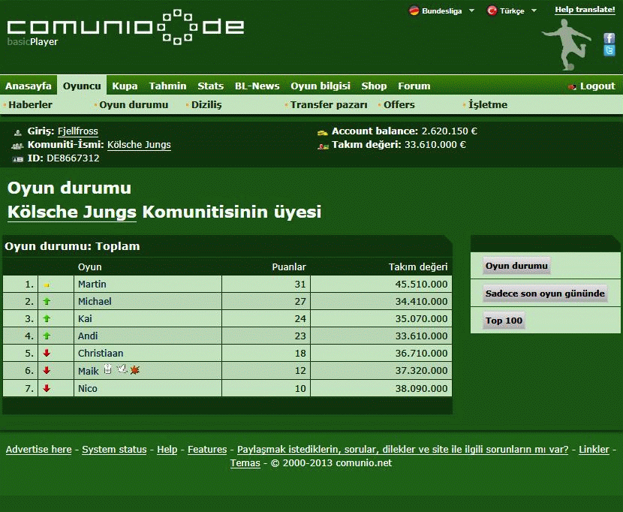Click the Turkish flag icon
The height and width of the screenshot is (512, 623).
(x=492, y=11)
